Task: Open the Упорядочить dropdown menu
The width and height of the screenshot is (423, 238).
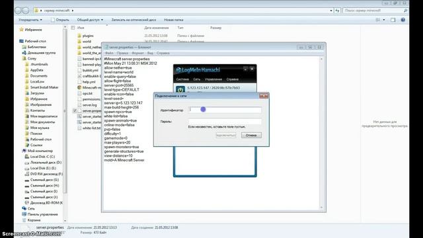Action: tap(30, 20)
